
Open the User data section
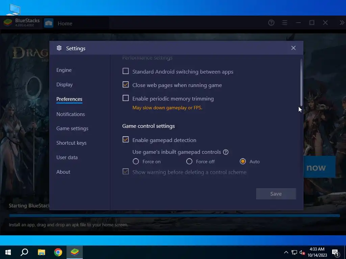(67, 157)
